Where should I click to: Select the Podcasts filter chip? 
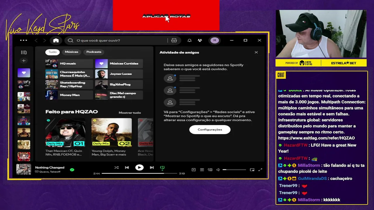94,52
